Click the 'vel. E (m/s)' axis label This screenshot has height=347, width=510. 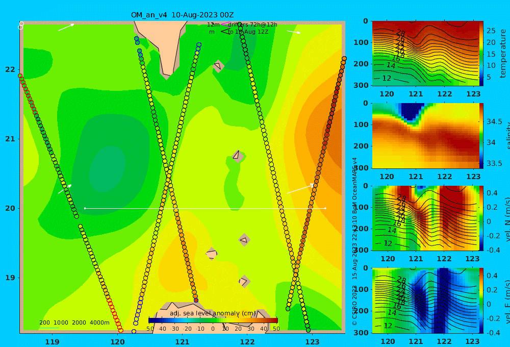coord(507,302)
